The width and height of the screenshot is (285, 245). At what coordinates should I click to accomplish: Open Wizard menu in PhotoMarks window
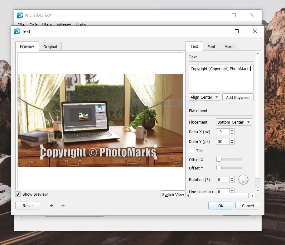tap(64, 25)
